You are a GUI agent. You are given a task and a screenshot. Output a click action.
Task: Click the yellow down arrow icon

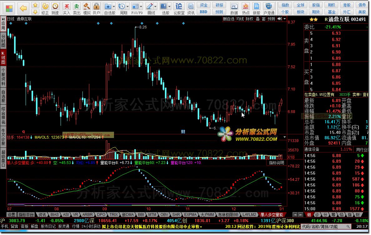point(35,12)
